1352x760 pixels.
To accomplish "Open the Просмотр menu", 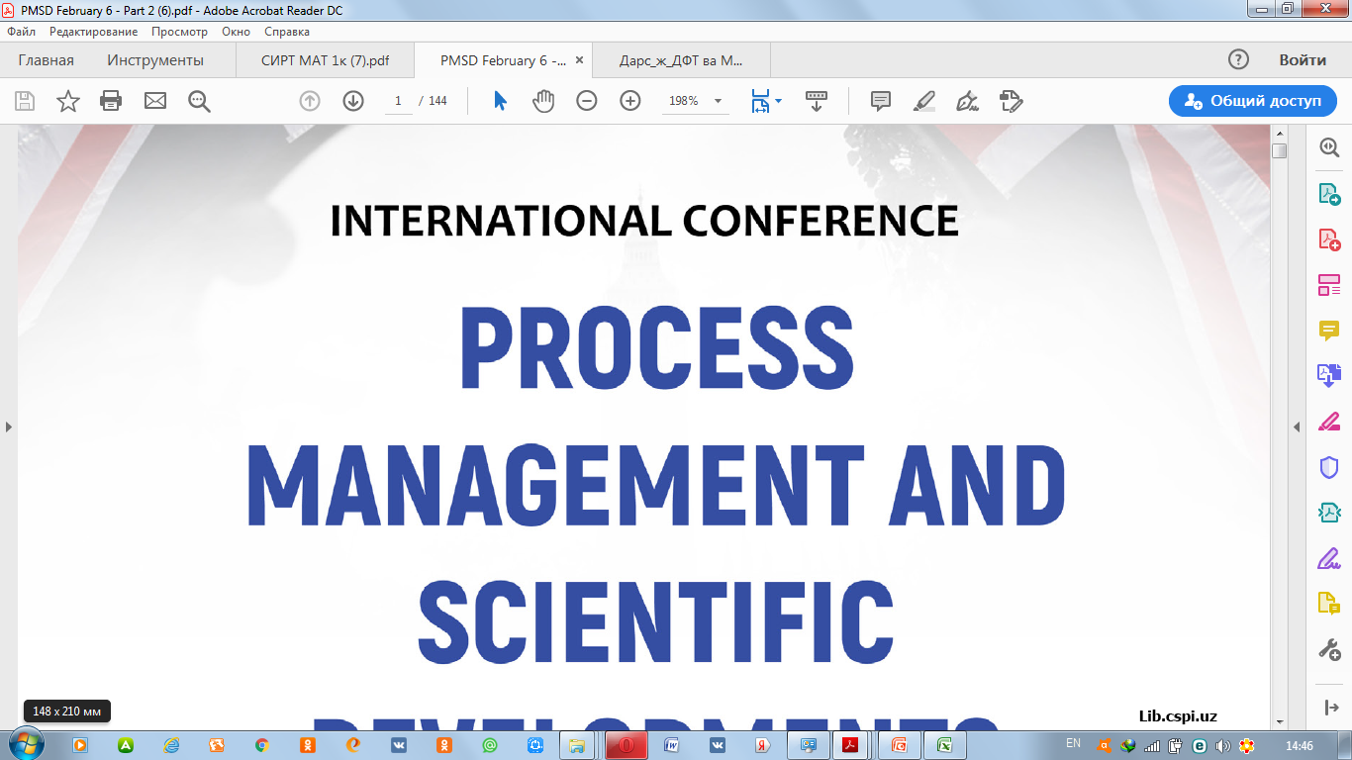I will click(x=179, y=32).
